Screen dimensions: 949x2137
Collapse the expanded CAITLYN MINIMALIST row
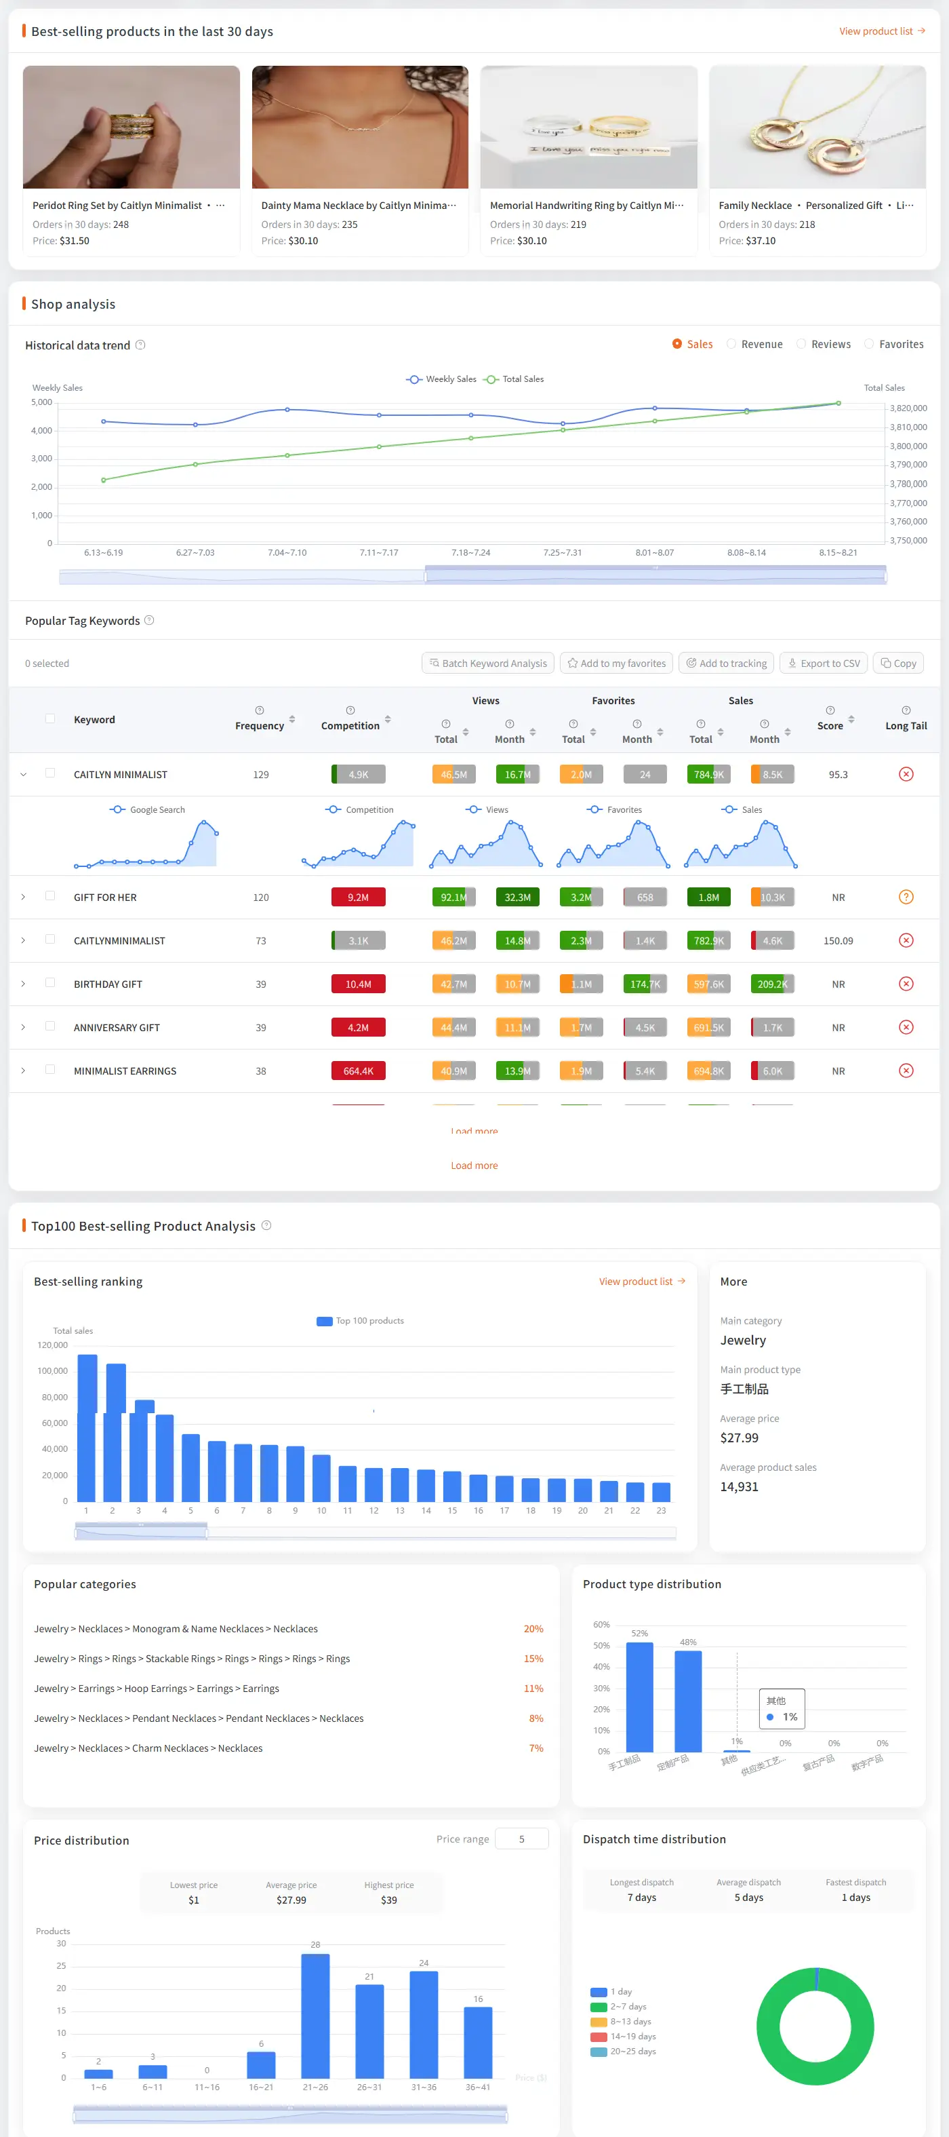tap(23, 774)
